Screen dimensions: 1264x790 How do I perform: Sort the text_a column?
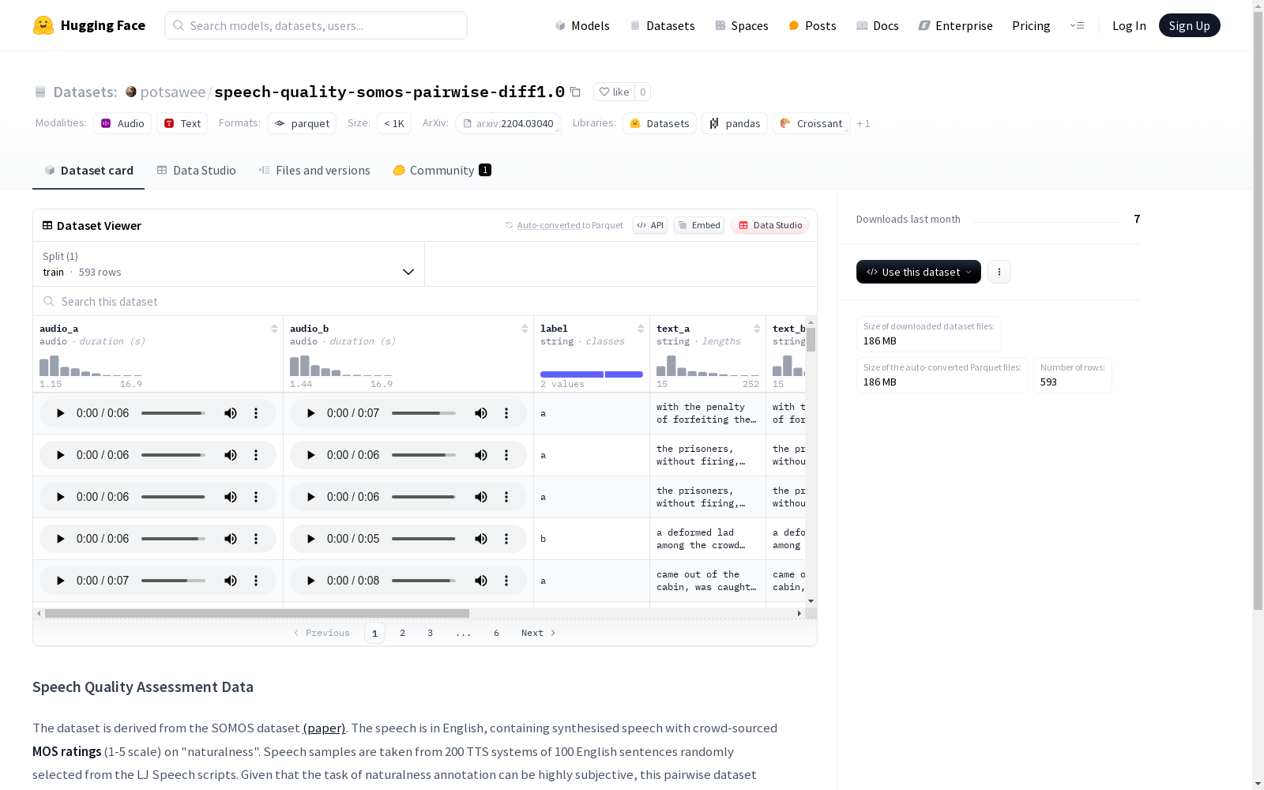(x=757, y=329)
